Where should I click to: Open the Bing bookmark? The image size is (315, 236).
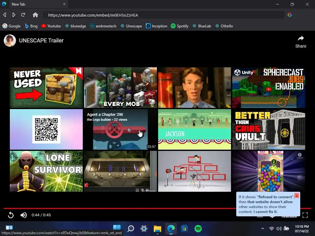(31, 26)
